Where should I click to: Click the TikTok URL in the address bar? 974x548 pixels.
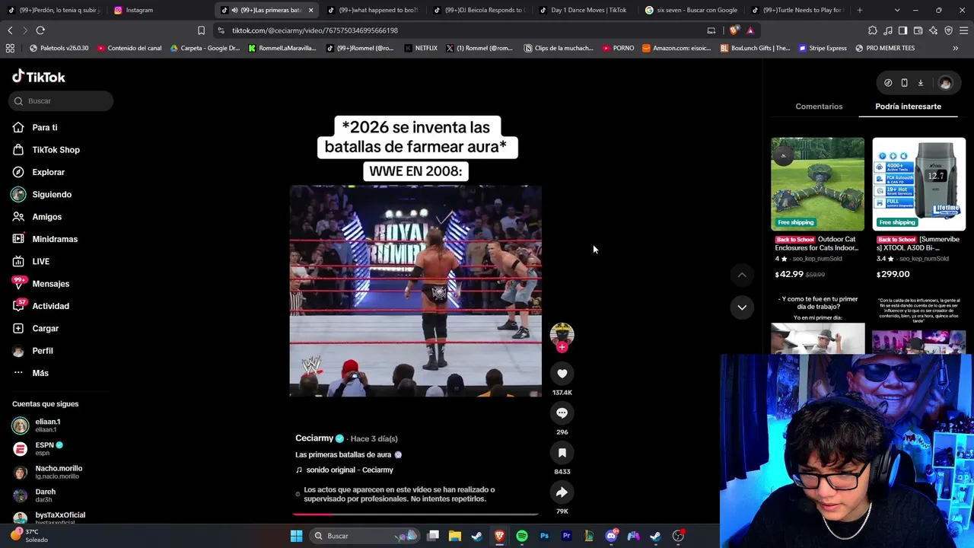pos(315,30)
